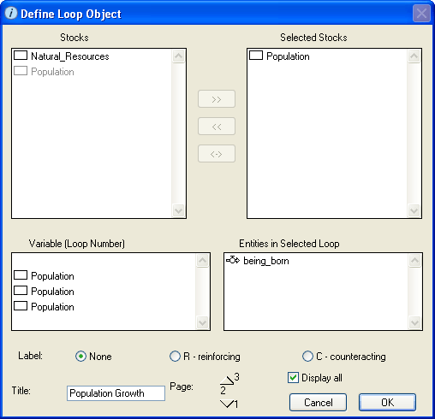Click the Cancel button

pyautogui.click(x=318, y=402)
